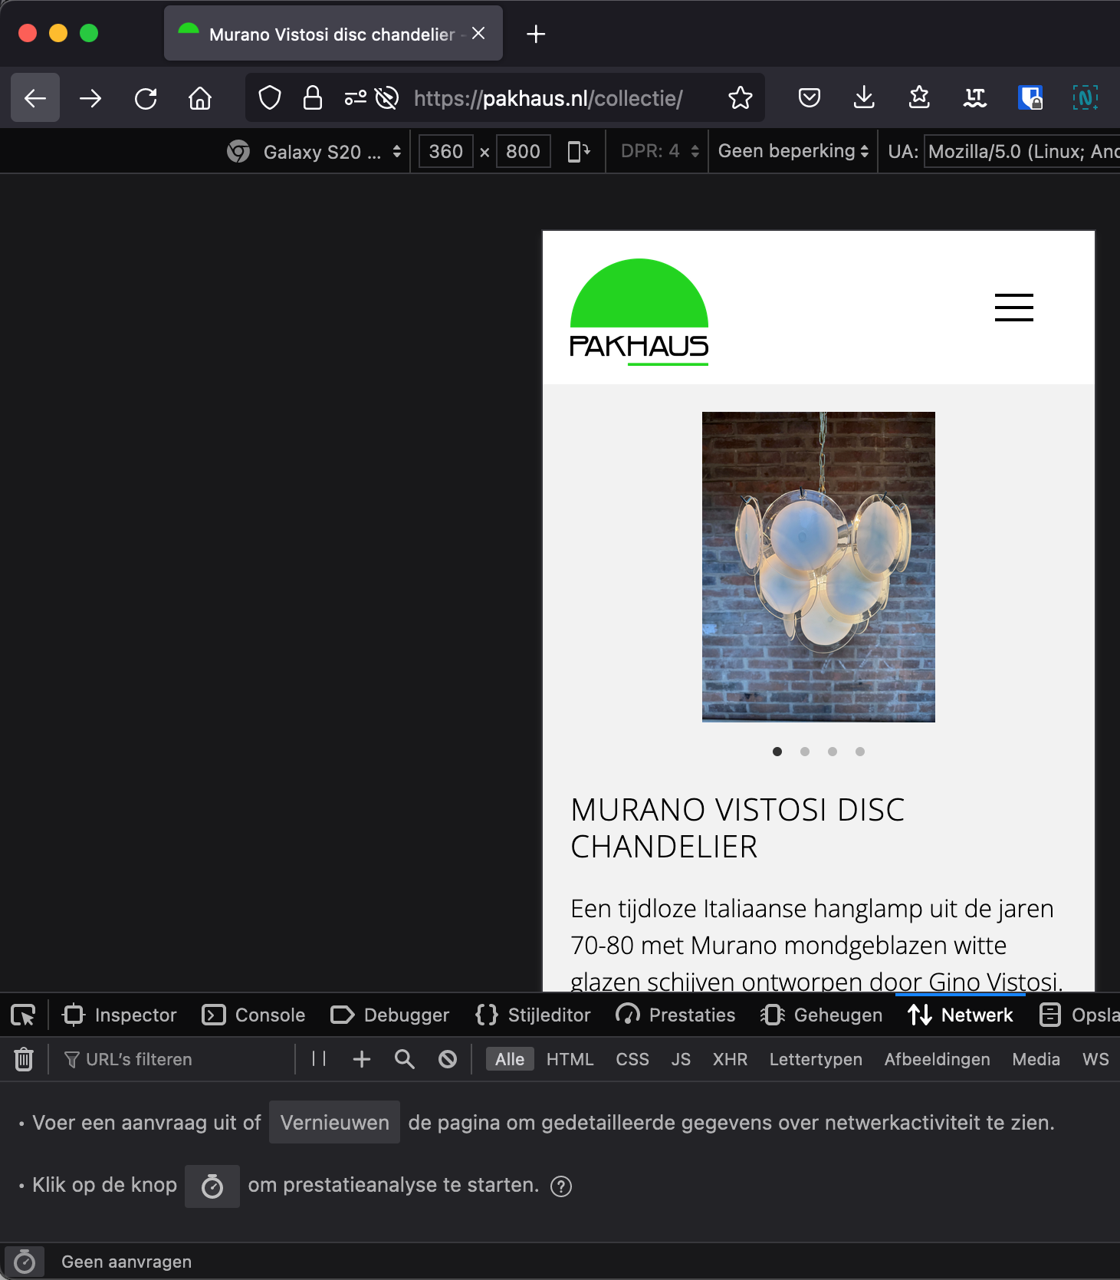This screenshot has width=1120, height=1280.
Task: Click the request blocking icon
Action: coord(448,1059)
